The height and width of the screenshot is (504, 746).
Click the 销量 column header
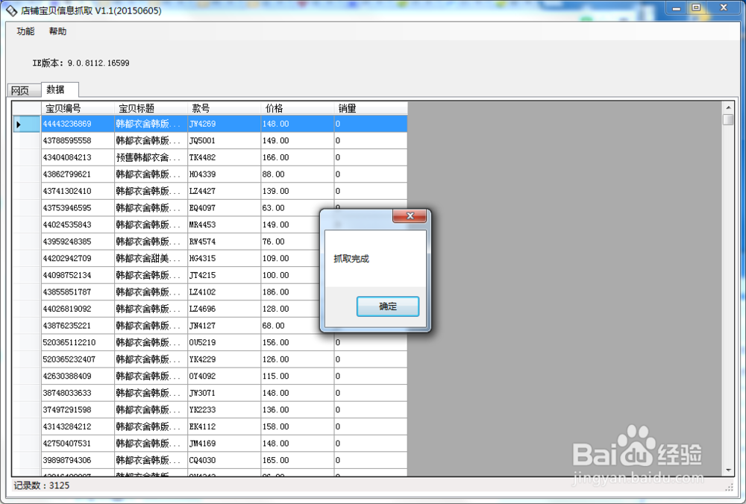click(371, 108)
